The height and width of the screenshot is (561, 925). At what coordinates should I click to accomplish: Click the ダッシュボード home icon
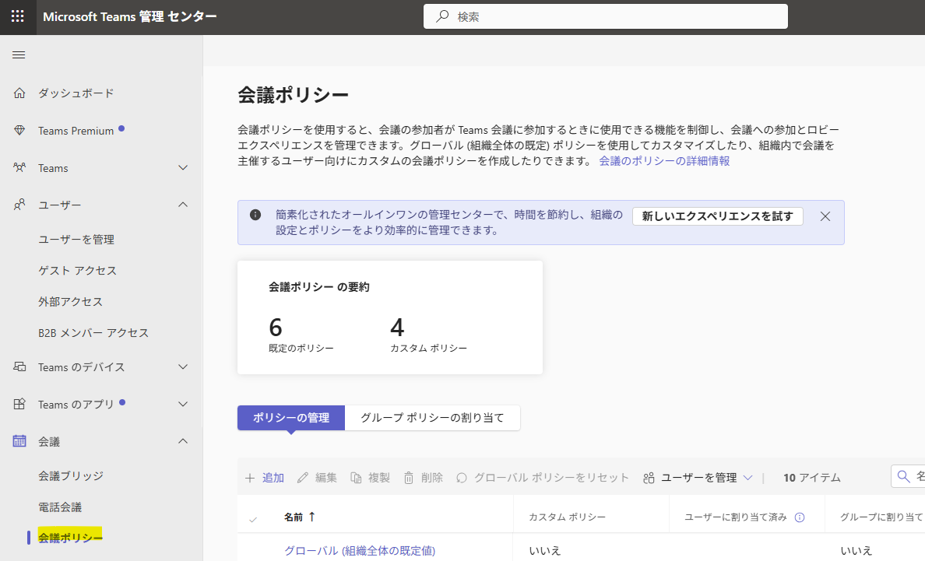(19, 93)
